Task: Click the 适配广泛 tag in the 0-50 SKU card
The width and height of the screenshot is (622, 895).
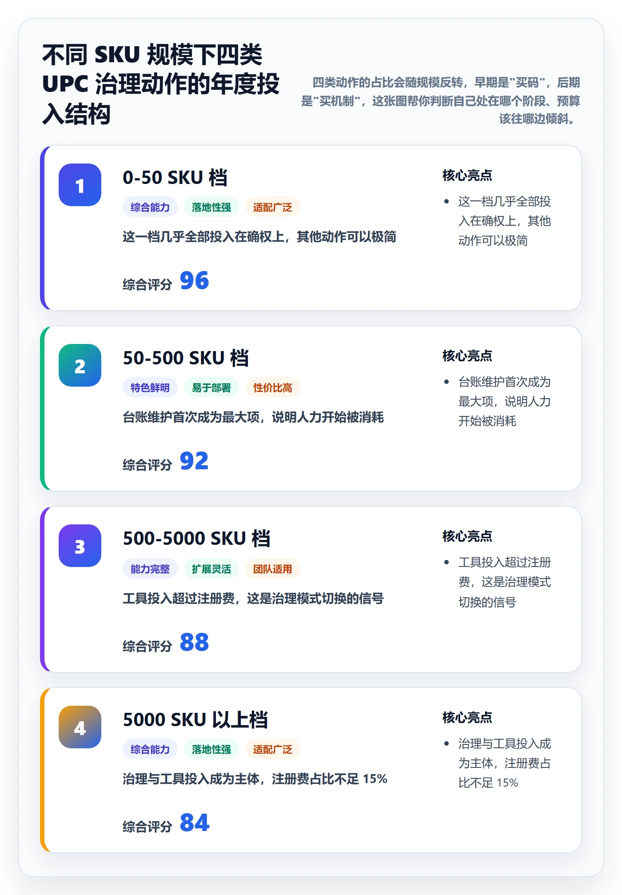Action: [x=273, y=207]
